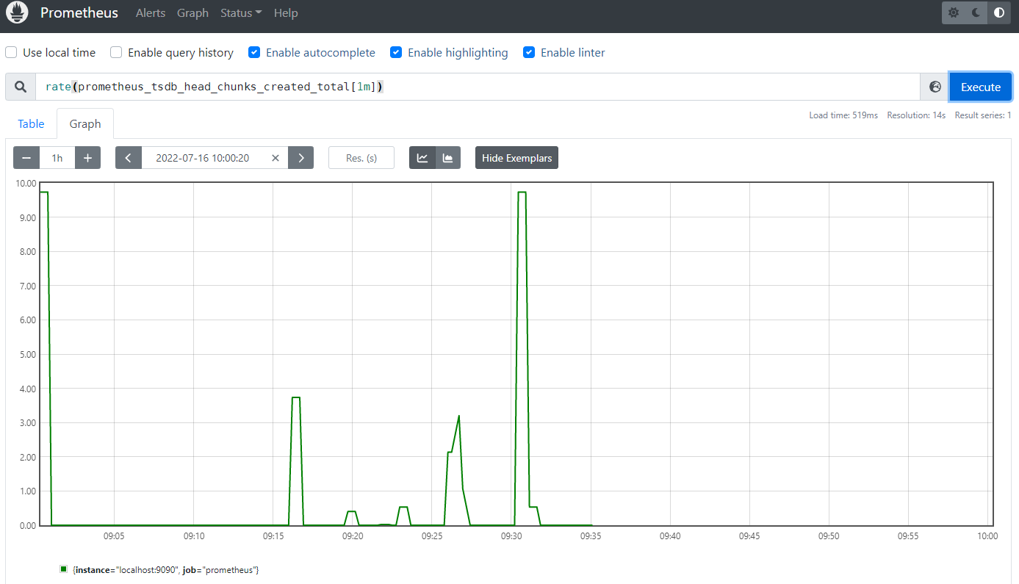The image size is (1019, 584).
Task: Decrease time range with minus button
Action: pos(26,158)
